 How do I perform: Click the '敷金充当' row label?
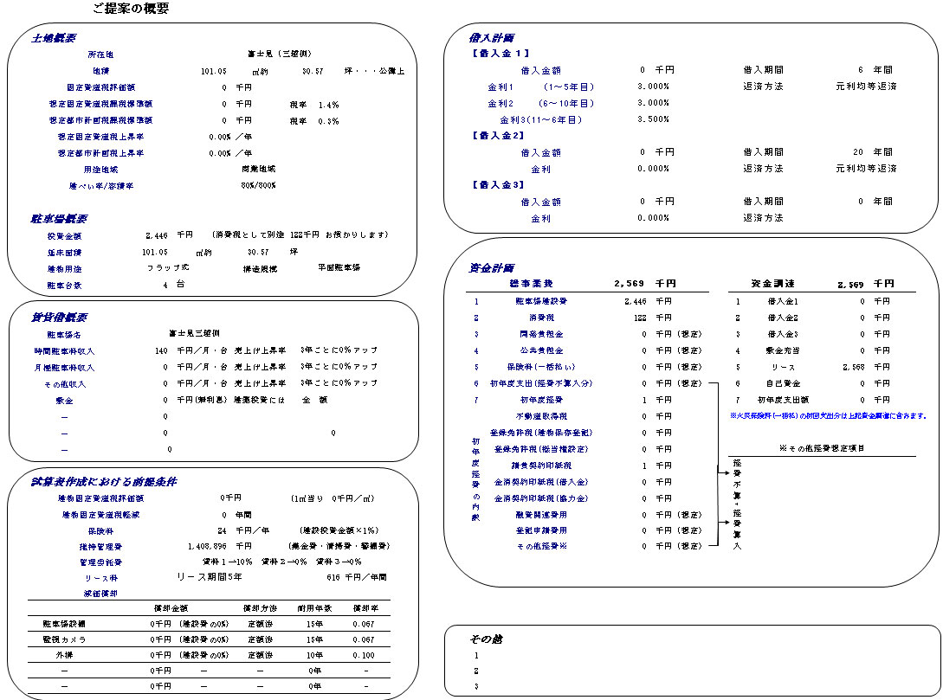(783, 350)
